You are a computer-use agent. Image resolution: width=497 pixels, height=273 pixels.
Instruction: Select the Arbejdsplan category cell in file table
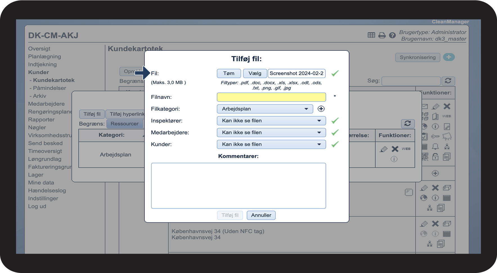(115, 155)
